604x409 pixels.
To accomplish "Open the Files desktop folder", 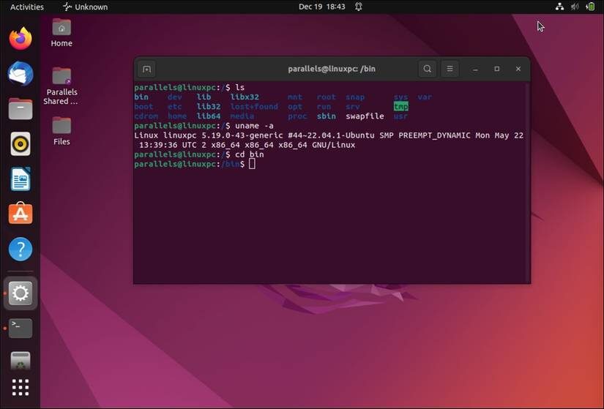I will 61,130.
